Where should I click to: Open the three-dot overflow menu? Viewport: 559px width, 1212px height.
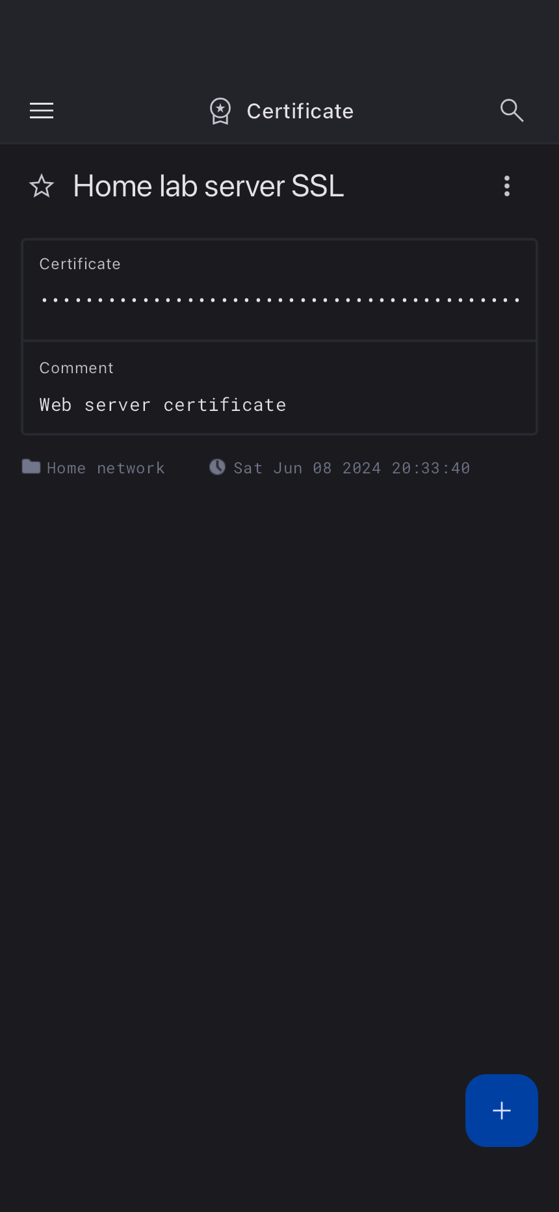pos(507,186)
